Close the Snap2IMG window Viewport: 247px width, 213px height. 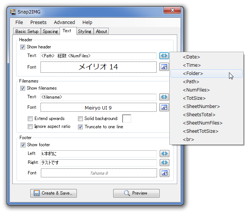tap(172, 10)
